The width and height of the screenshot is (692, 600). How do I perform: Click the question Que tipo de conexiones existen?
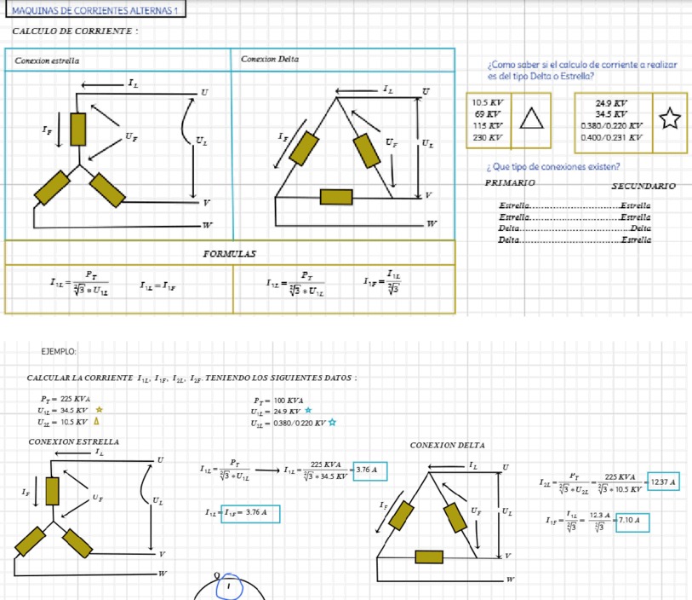point(553,166)
